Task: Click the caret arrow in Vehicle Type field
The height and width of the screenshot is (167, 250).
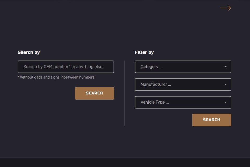Action: coord(226,102)
